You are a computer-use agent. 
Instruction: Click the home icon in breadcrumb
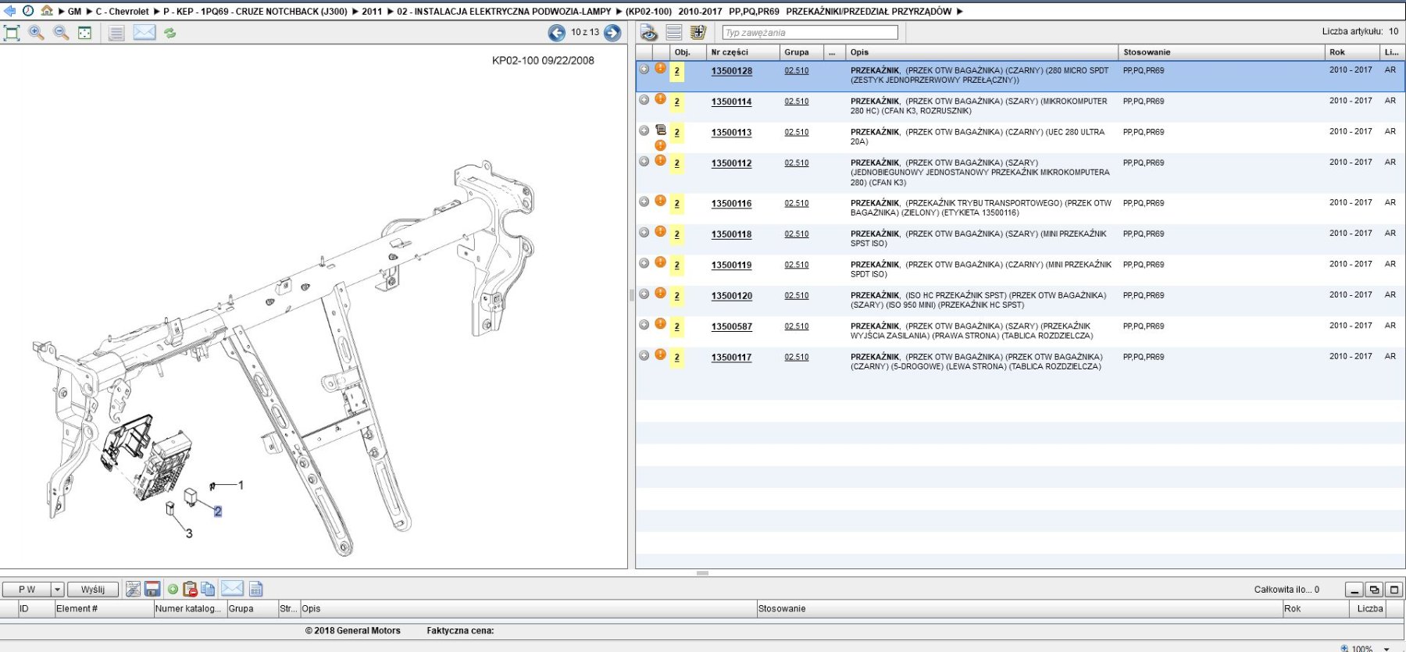pyautogui.click(x=47, y=11)
